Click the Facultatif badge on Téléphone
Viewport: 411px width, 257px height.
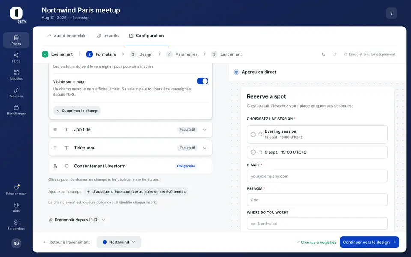(x=187, y=148)
